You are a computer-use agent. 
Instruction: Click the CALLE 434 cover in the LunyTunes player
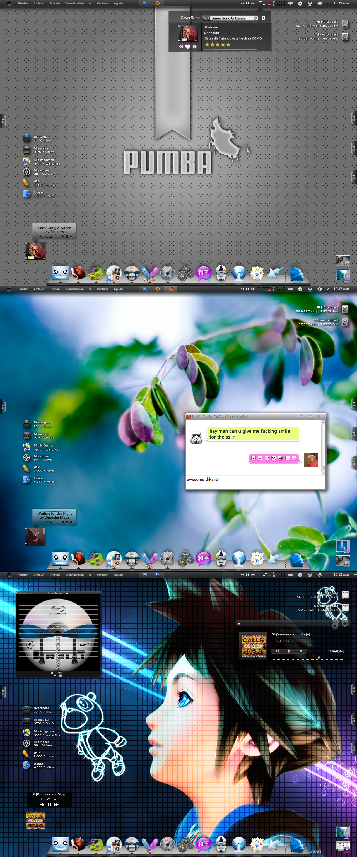(x=253, y=646)
